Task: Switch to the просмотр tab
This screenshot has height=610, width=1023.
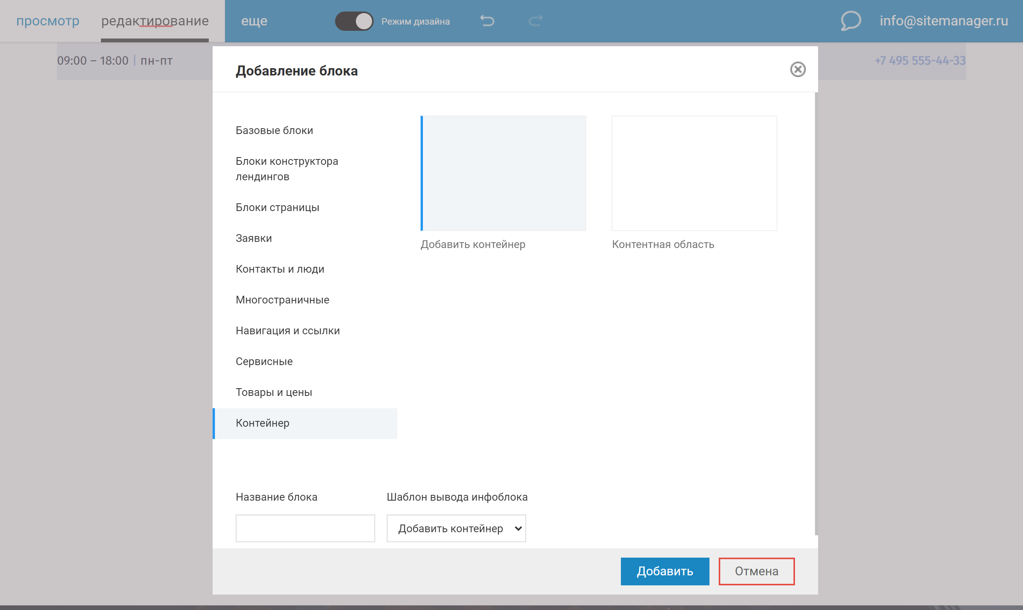Action: [x=48, y=20]
